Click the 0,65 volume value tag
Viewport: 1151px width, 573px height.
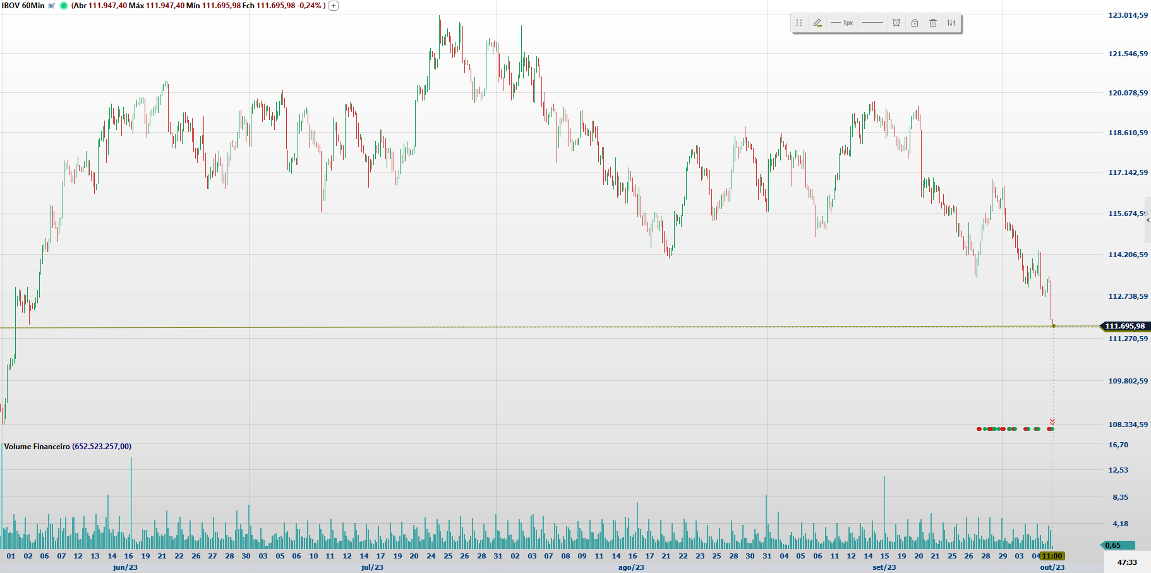click(x=1117, y=545)
